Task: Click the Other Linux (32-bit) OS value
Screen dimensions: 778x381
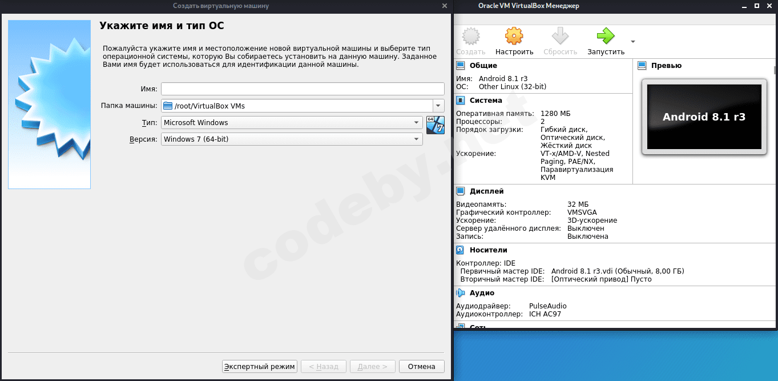Action: pos(513,87)
